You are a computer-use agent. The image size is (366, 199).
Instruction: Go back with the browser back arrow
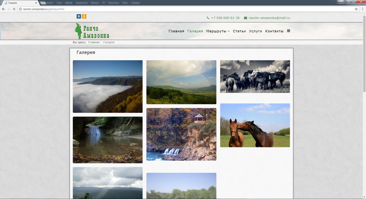pyautogui.click(x=3, y=9)
